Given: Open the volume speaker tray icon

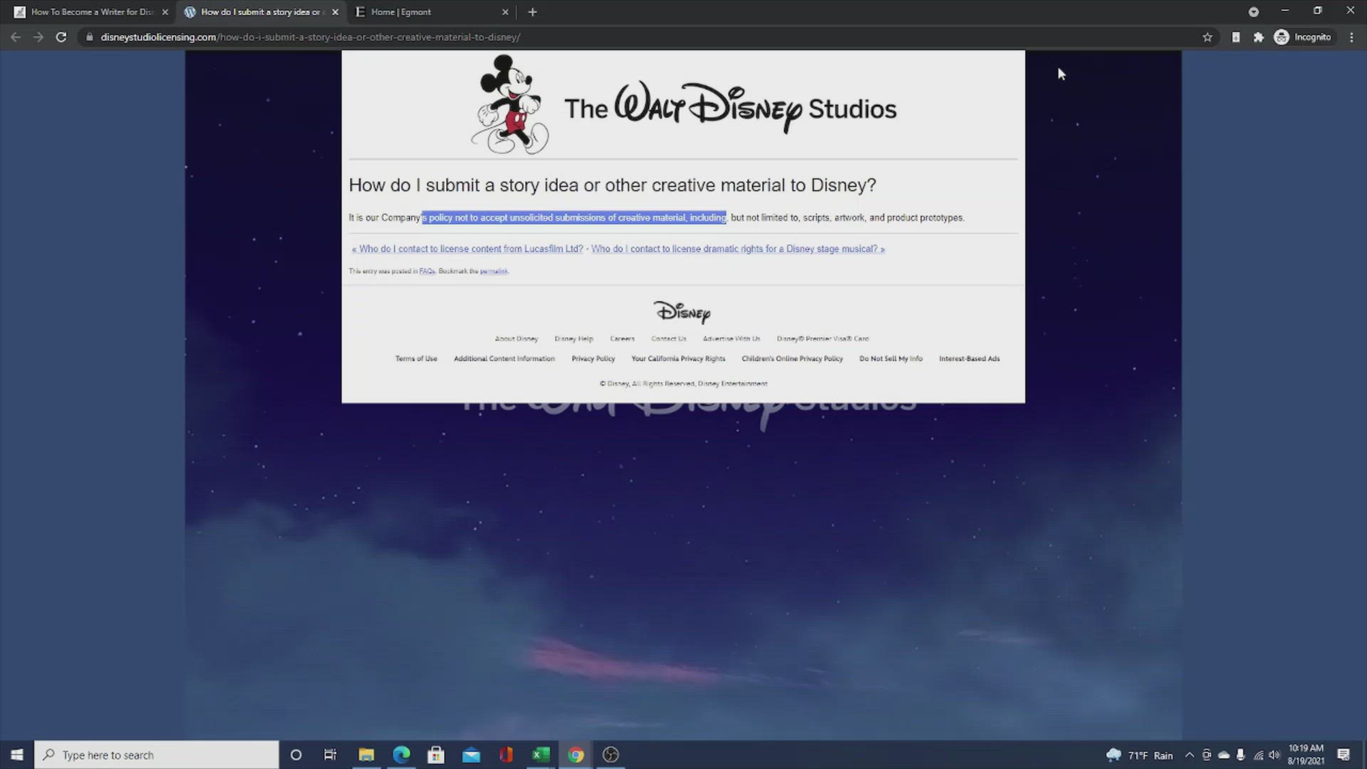Looking at the screenshot, I should 1274,755.
